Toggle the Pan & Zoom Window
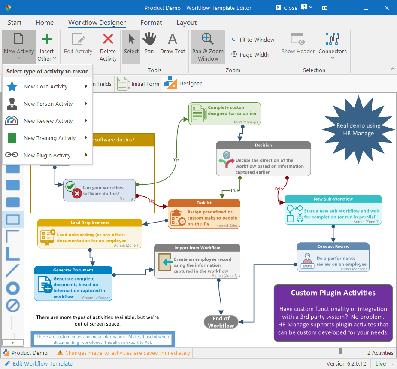This screenshot has height=369, width=397. [x=208, y=47]
